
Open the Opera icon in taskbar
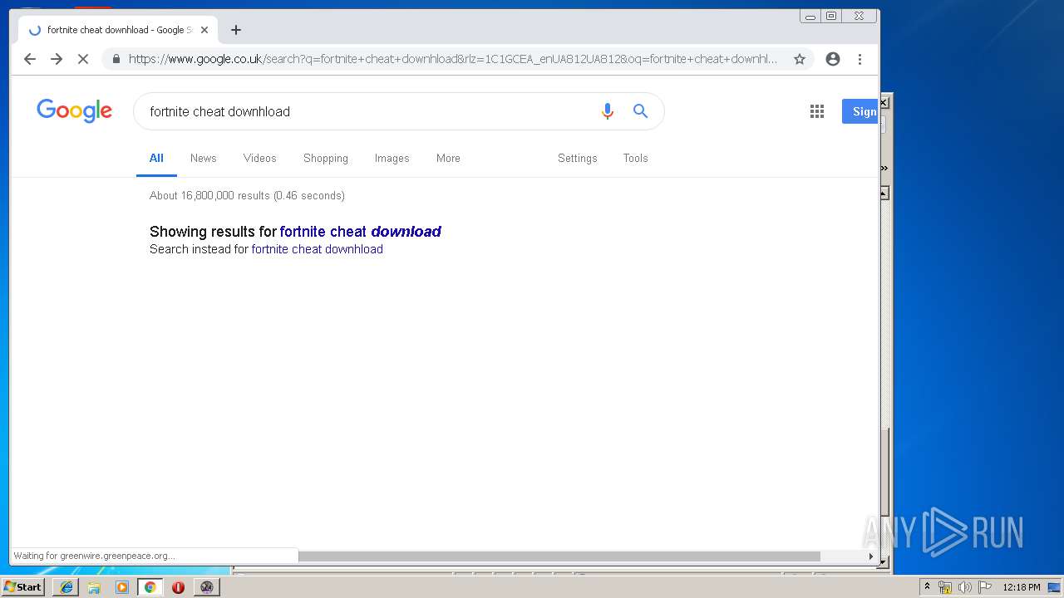pyautogui.click(x=178, y=587)
